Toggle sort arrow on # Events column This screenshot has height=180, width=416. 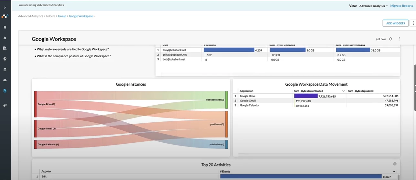click(394, 172)
